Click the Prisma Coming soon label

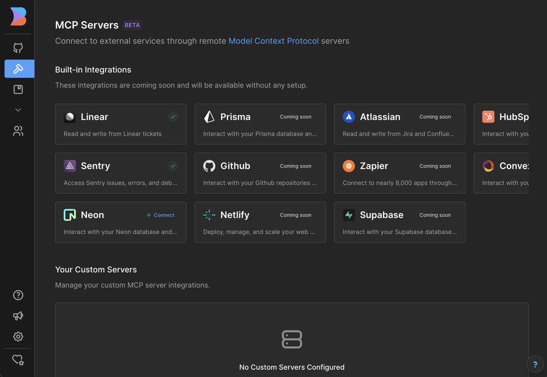[296, 117]
